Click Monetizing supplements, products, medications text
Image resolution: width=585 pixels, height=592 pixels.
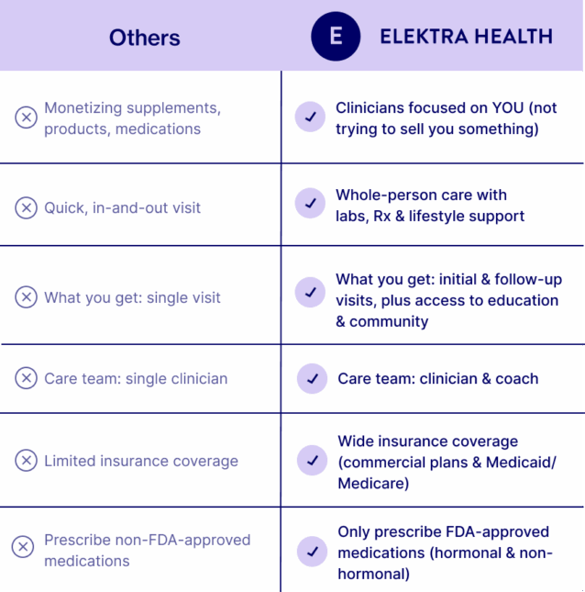[132, 118]
